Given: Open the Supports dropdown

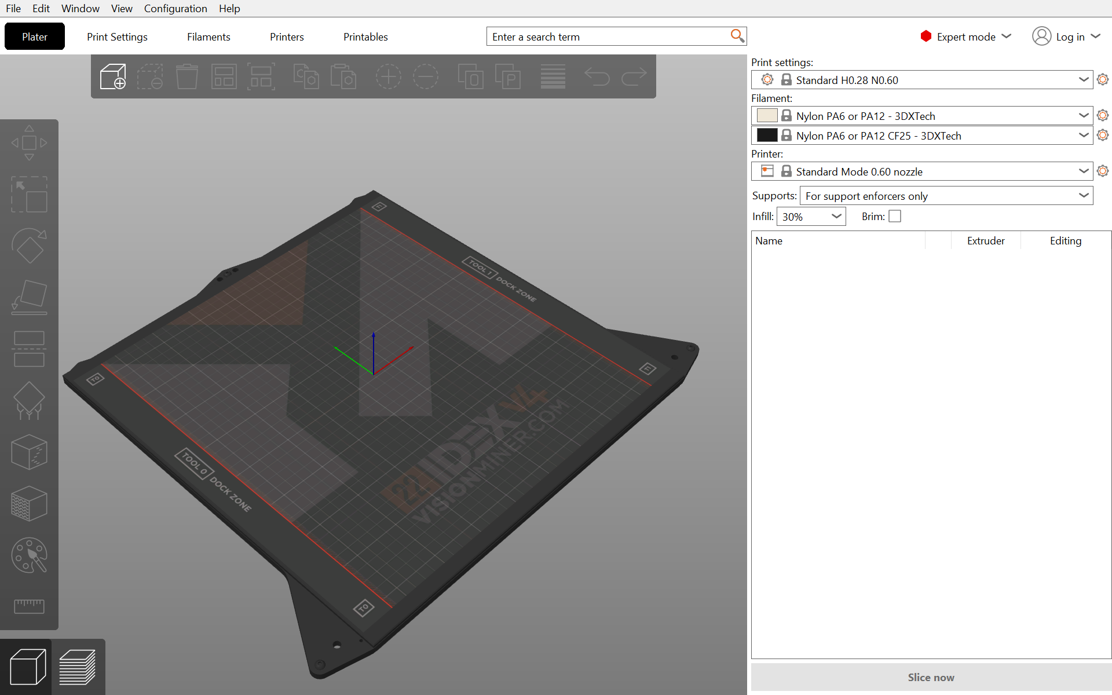Looking at the screenshot, I should click(946, 196).
